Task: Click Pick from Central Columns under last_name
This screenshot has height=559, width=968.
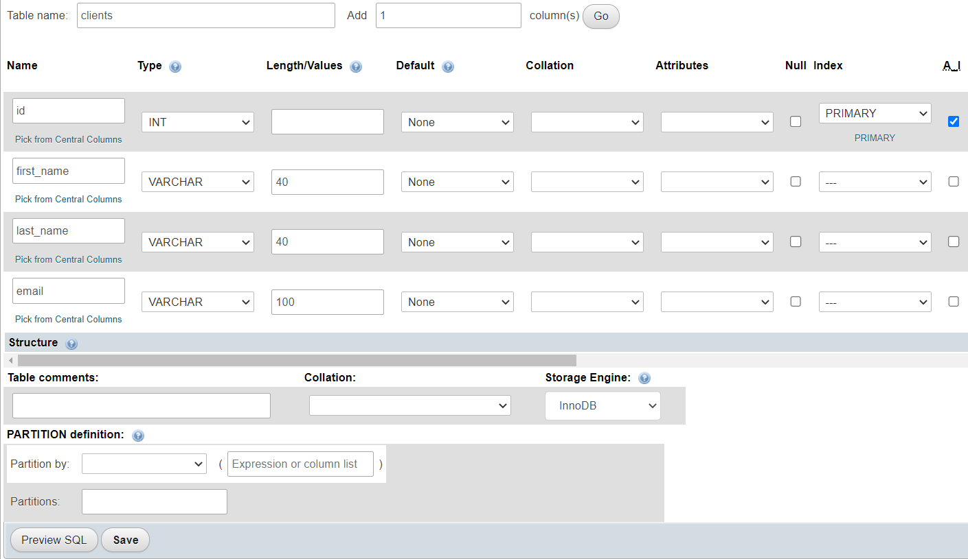Action: [x=69, y=259]
